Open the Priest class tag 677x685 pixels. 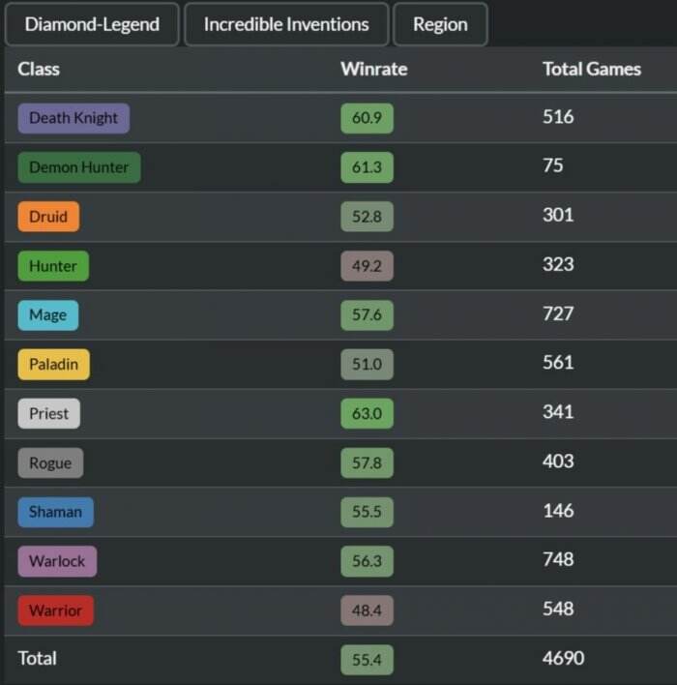tap(49, 413)
